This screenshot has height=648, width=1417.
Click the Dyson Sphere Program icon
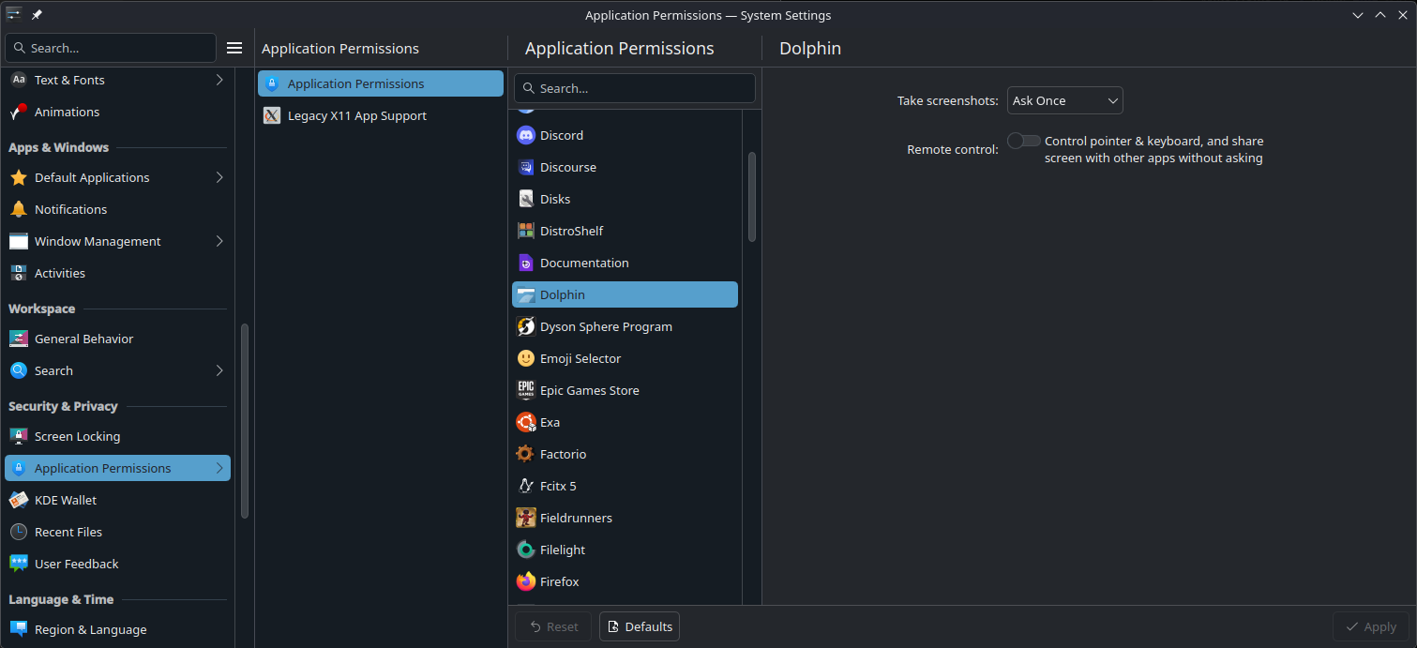click(x=526, y=326)
